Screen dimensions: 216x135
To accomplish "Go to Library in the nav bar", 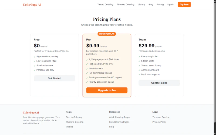I will [141, 5].
